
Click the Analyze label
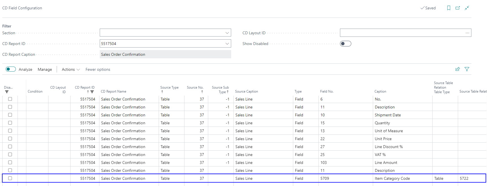click(x=25, y=69)
